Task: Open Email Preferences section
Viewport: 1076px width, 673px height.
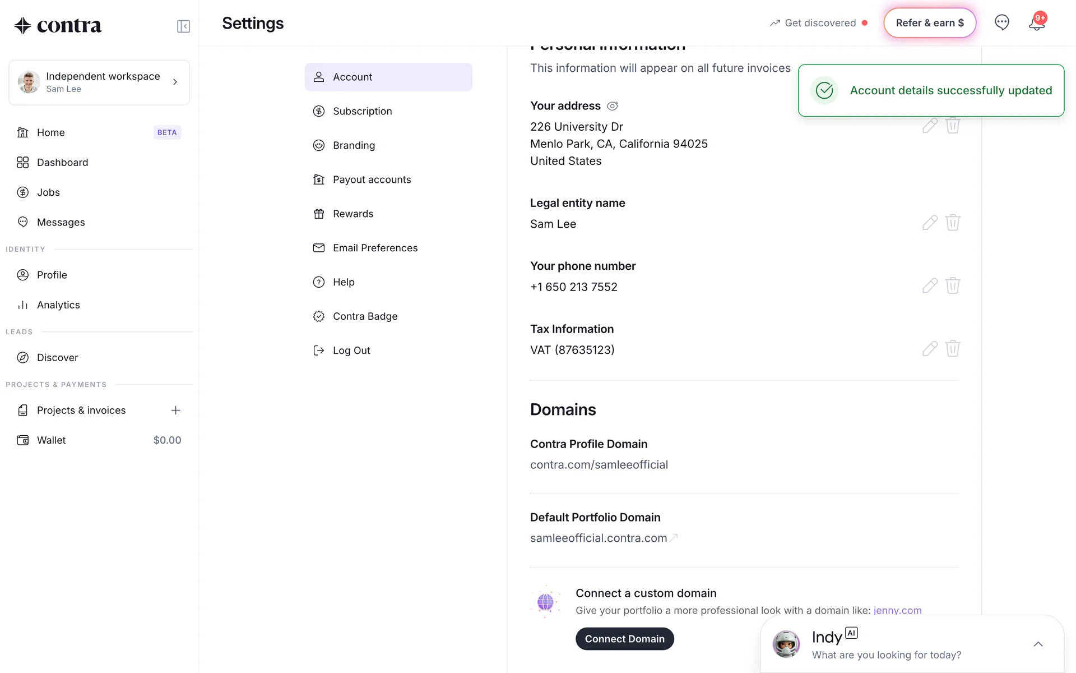Action: coord(375,248)
